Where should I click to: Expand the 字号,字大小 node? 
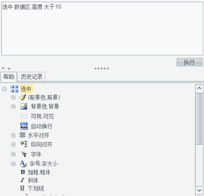13,164
